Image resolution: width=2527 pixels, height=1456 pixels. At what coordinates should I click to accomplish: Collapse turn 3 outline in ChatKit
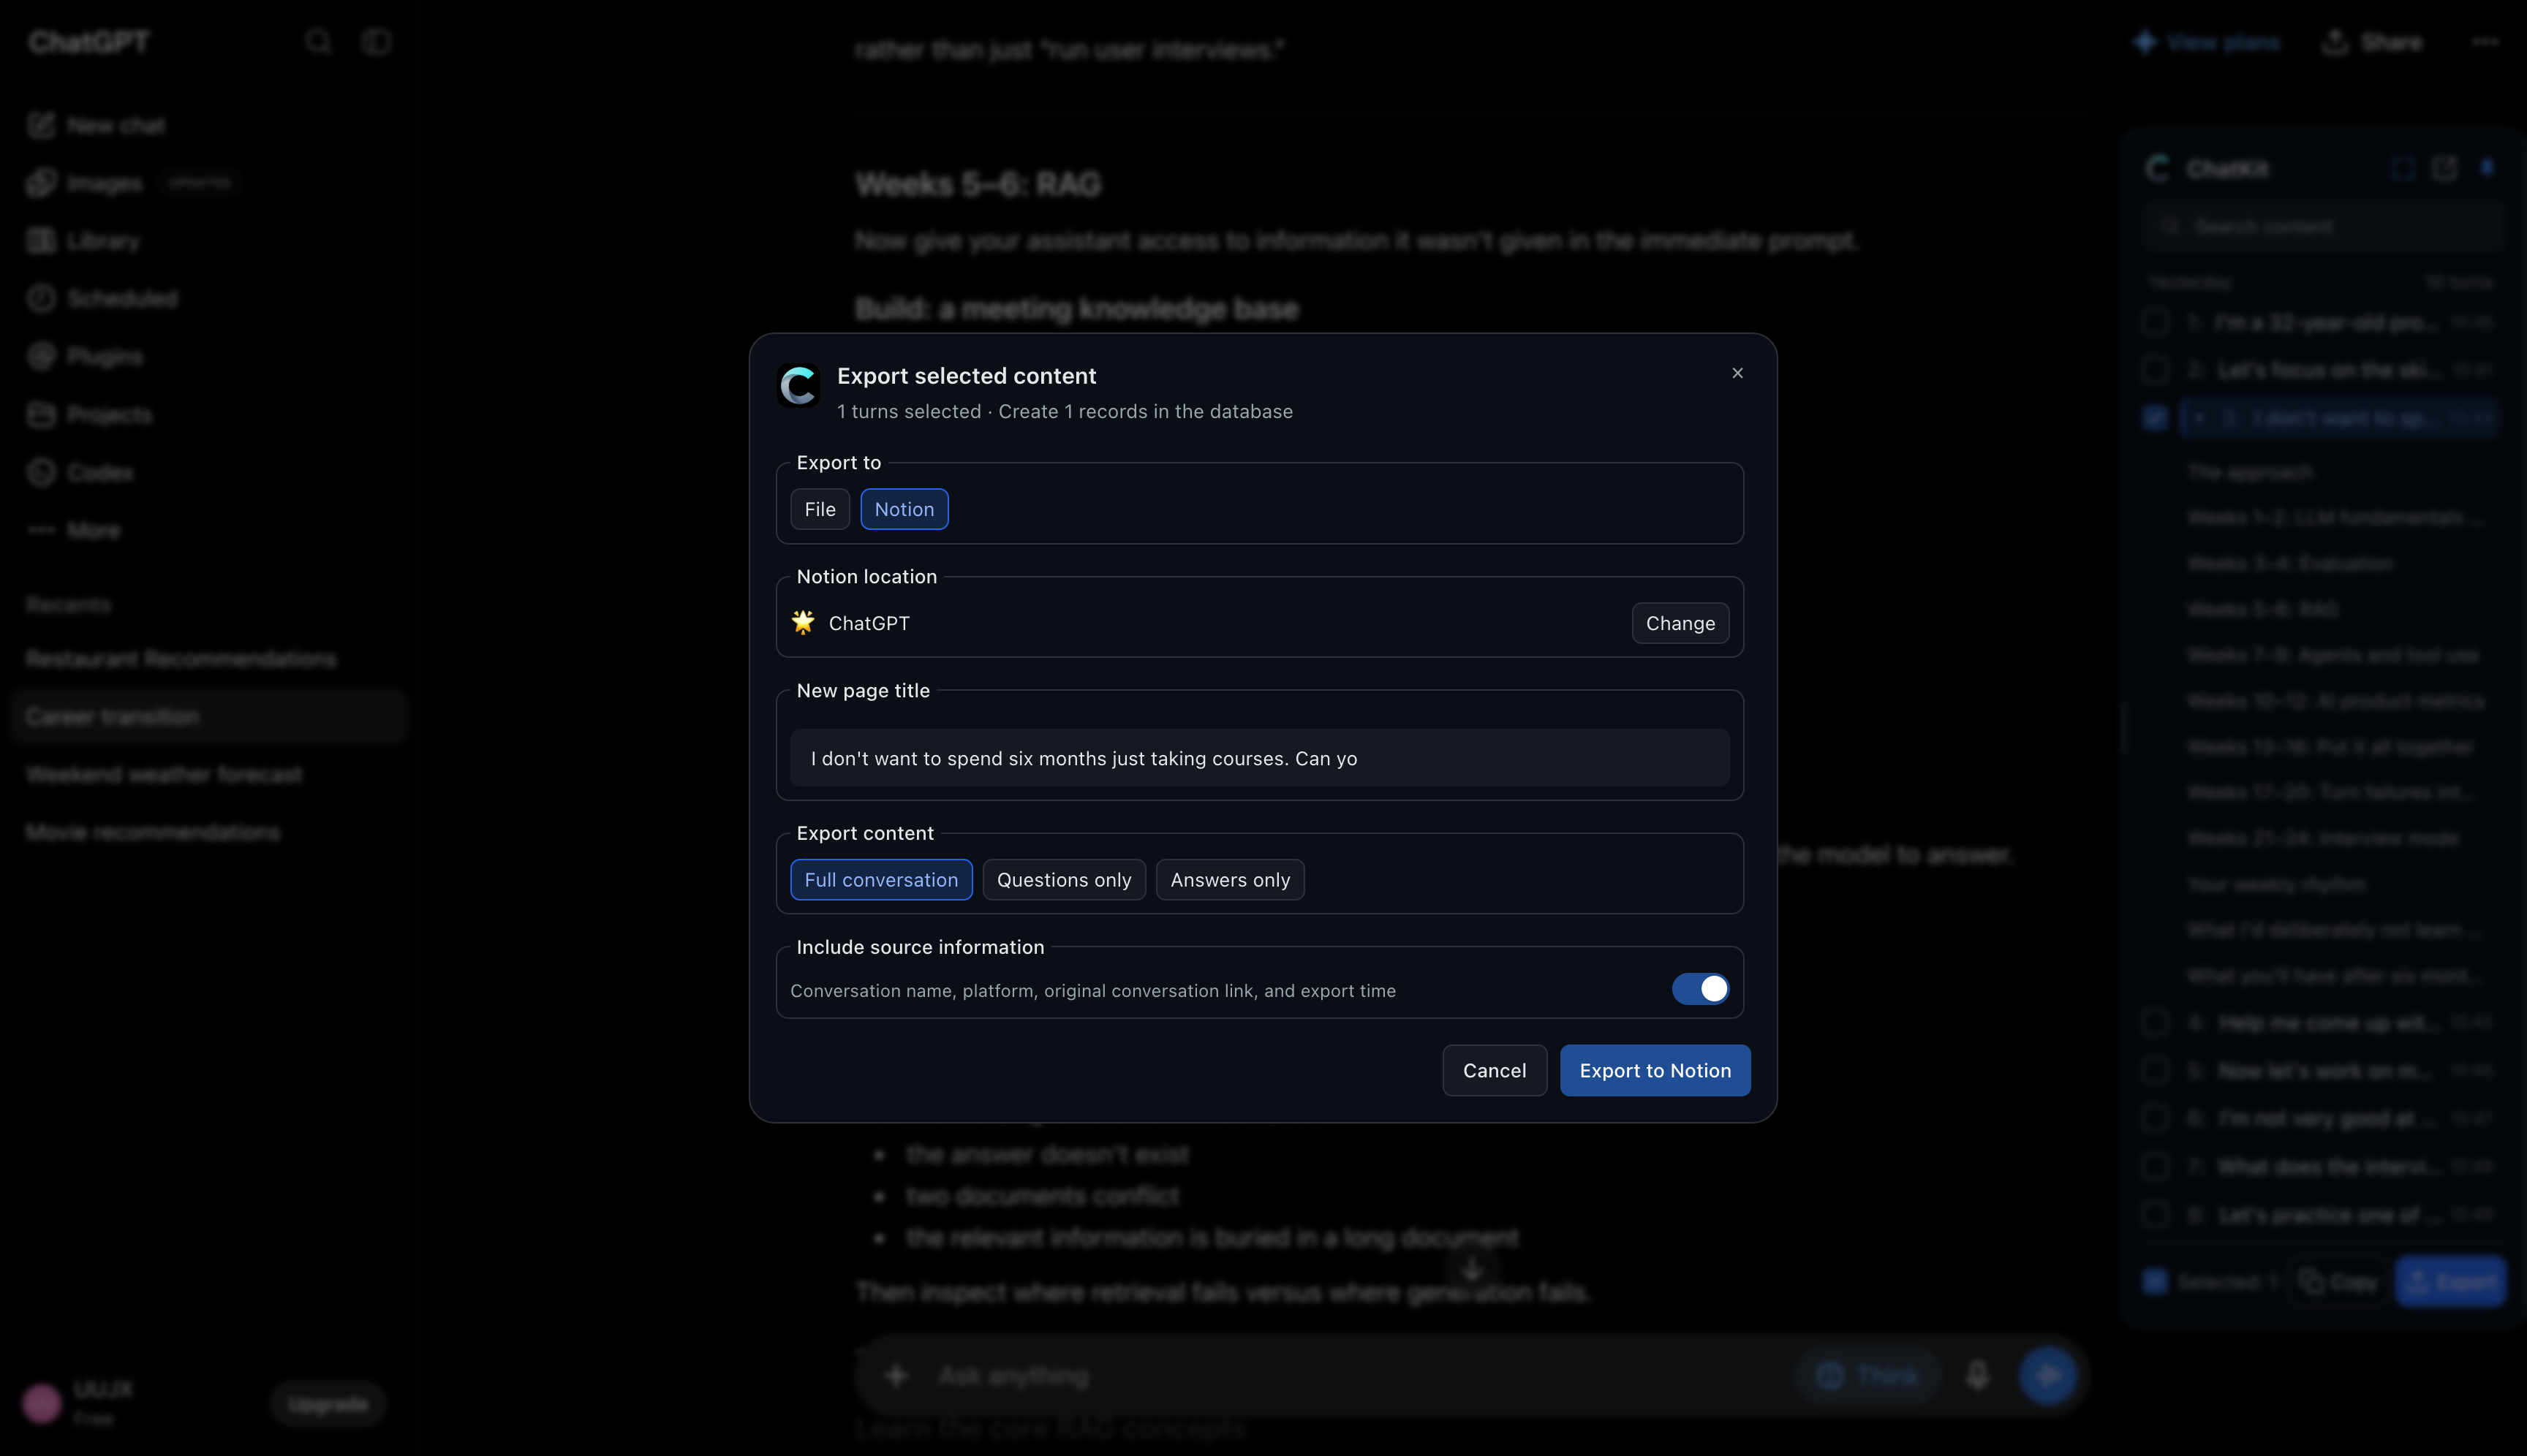(2199, 418)
